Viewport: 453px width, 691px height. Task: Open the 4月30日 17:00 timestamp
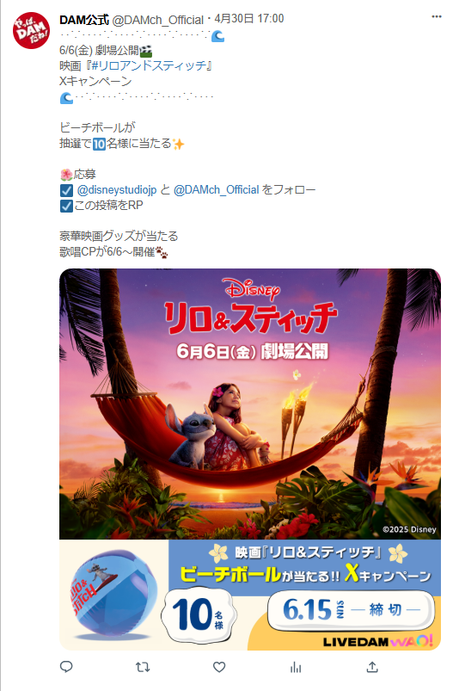[249, 19]
